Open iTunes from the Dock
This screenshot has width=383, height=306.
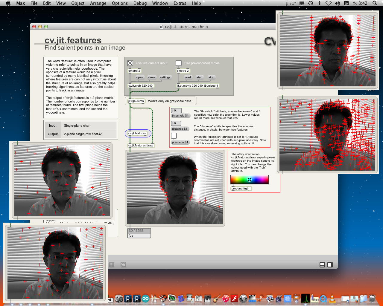[226, 298]
